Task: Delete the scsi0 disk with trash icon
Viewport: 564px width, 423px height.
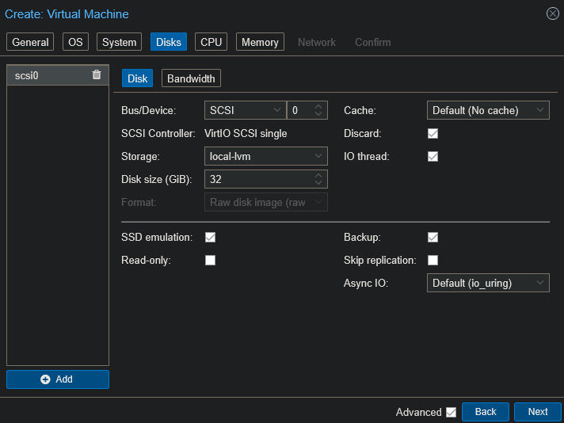Action: pyautogui.click(x=97, y=75)
